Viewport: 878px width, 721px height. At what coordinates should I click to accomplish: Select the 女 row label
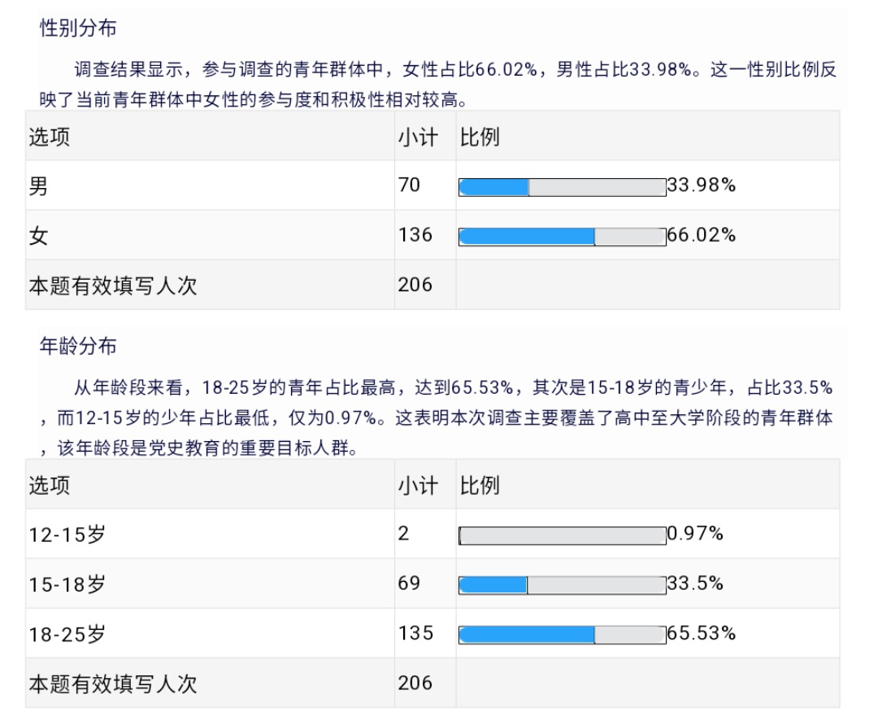(x=39, y=235)
